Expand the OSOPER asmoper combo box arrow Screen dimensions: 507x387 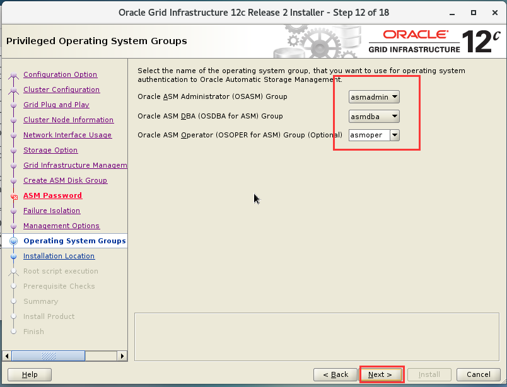(395, 135)
